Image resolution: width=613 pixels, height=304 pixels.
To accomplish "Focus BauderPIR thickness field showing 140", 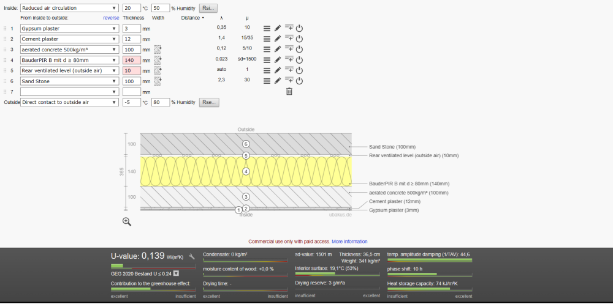I will point(131,60).
